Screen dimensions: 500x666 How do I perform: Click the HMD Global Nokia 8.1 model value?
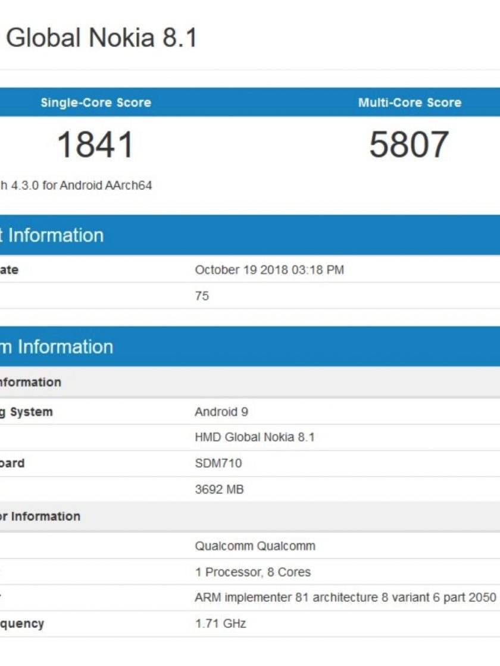[x=255, y=437]
